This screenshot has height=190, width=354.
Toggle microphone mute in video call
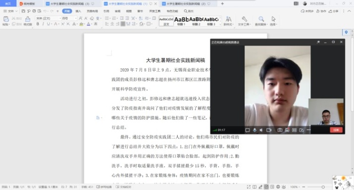tap(254, 130)
